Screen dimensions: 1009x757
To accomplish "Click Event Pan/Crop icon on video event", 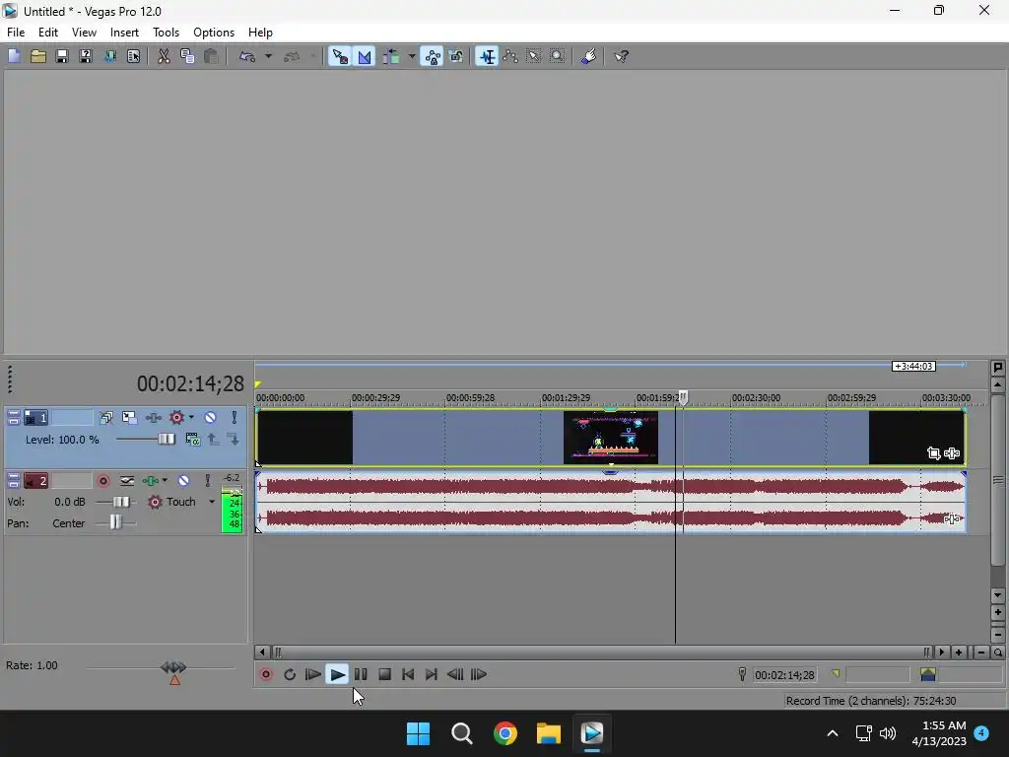I will [934, 453].
